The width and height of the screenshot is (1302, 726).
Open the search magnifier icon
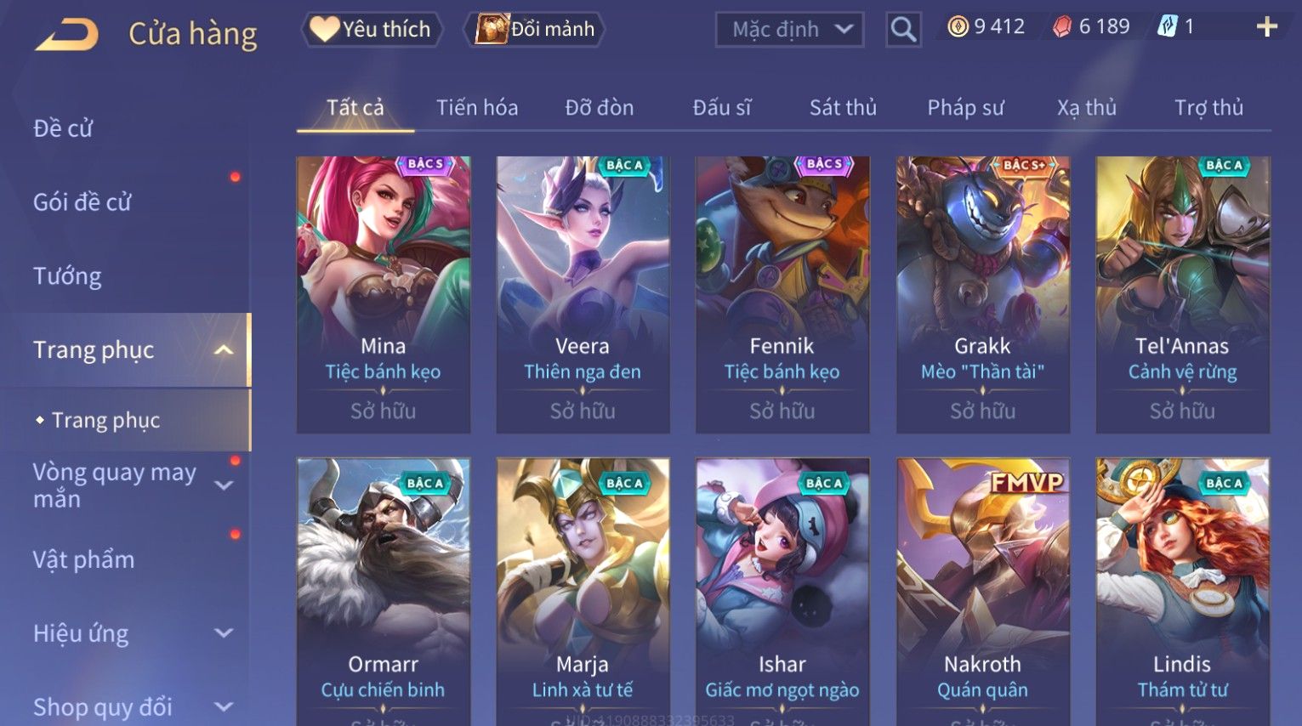point(903,30)
